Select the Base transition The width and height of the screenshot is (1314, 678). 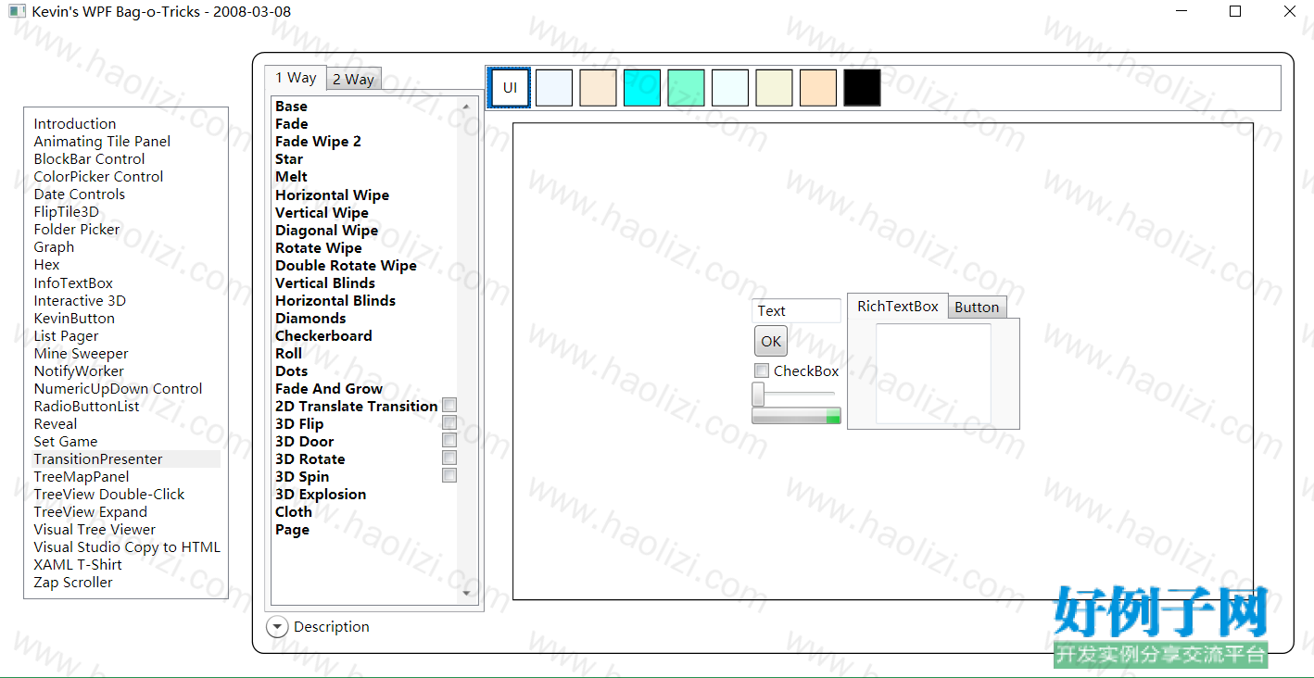pyautogui.click(x=291, y=107)
